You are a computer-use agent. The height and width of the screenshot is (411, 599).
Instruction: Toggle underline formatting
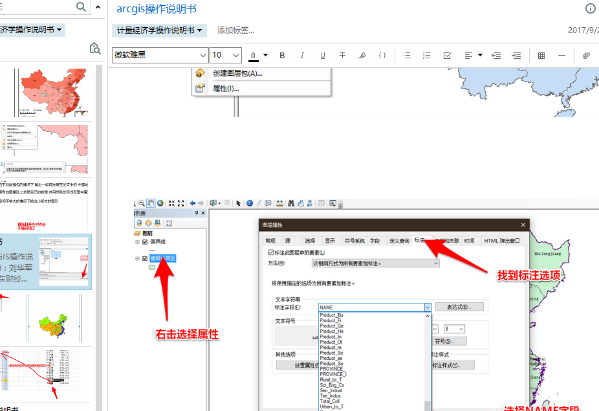pos(322,56)
